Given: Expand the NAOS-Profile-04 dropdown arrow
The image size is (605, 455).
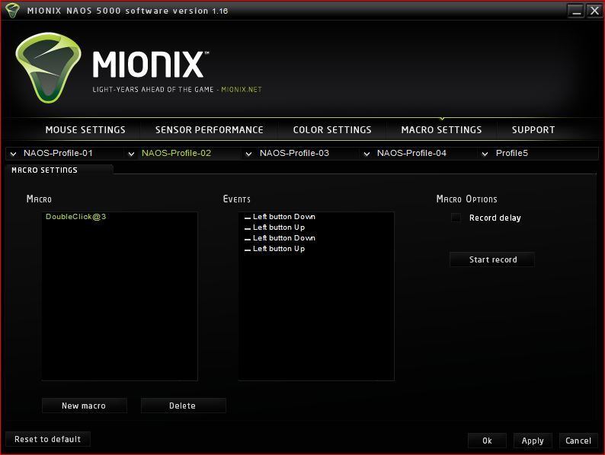Looking at the screenshot, I should (x=367, y=154).
